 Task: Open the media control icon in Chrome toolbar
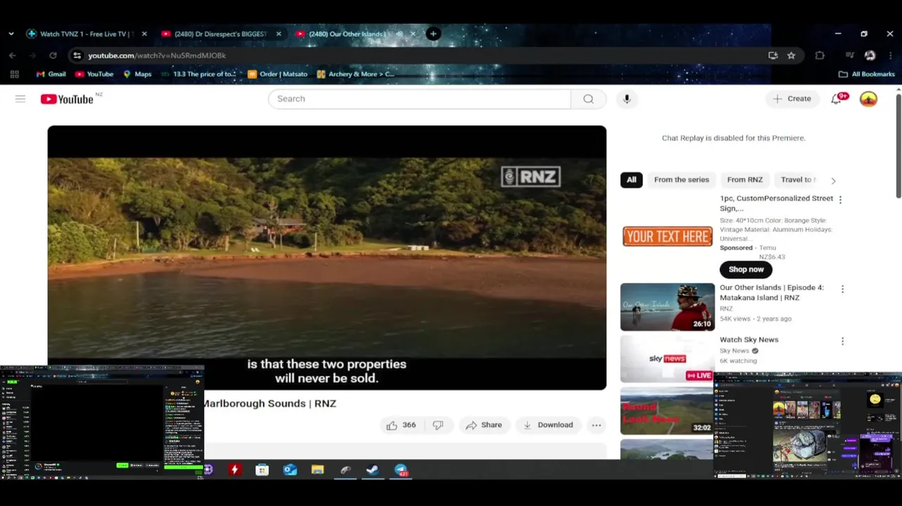(x=850, y=56)
